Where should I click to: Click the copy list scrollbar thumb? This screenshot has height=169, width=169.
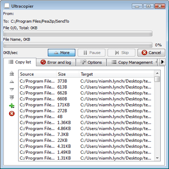tap(157, 79)
